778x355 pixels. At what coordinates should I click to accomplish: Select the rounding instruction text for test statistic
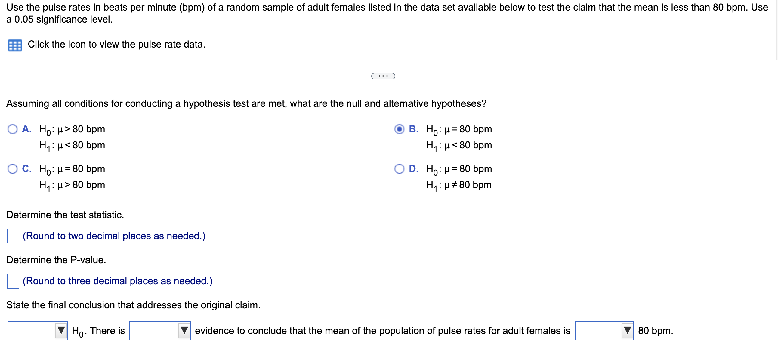[x=113, y=236]
